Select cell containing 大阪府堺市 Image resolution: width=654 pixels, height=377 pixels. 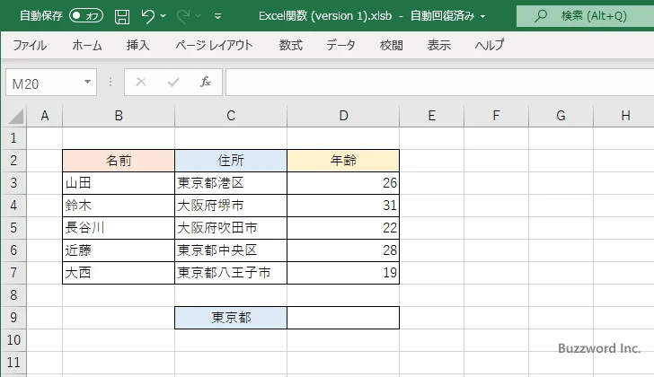[231, 206]
